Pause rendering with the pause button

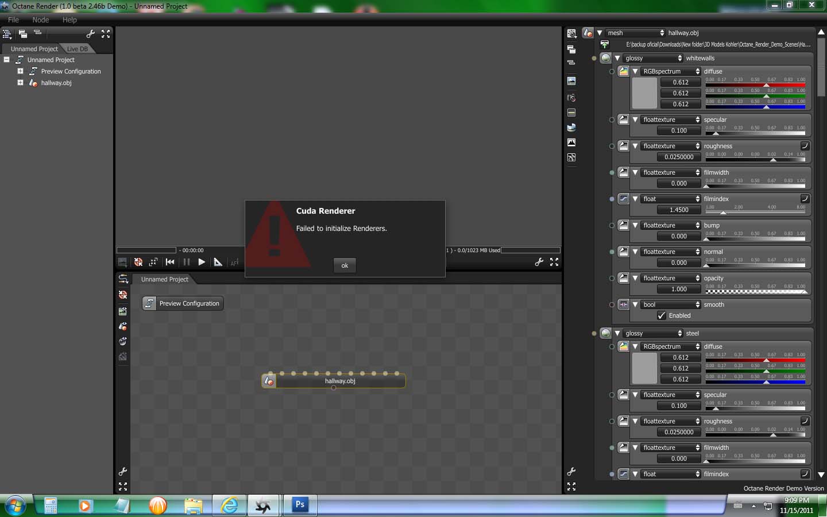[x=186, y=262]
